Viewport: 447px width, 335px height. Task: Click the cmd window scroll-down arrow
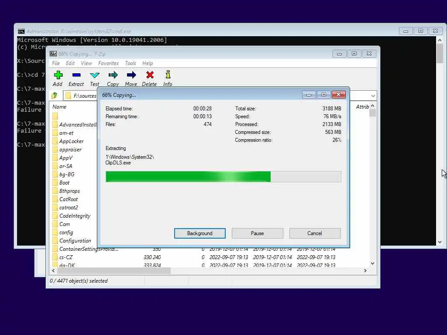[x=440, y=242]
